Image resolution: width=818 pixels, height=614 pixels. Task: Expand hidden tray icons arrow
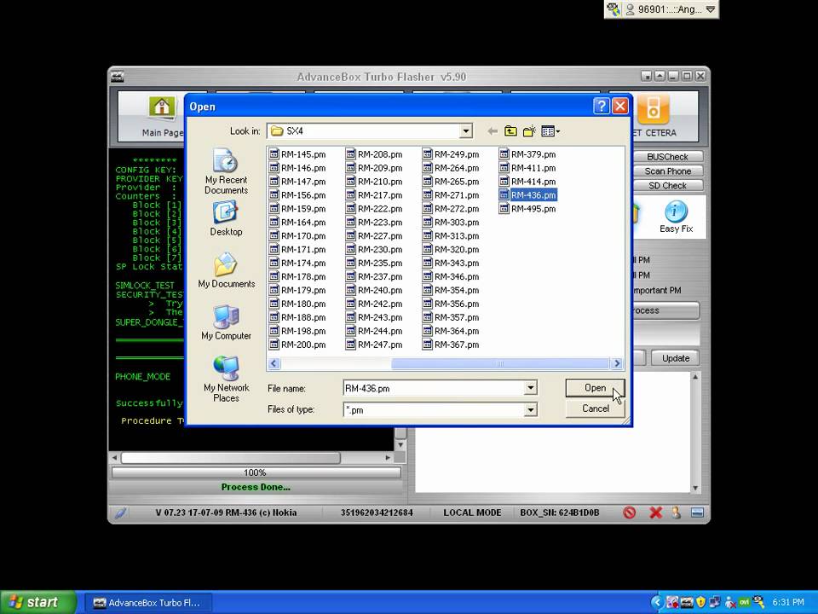tap(657, 603)
